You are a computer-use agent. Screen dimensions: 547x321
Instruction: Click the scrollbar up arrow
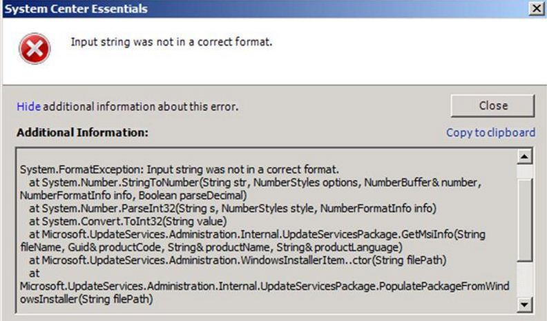[x=525, y=158]
